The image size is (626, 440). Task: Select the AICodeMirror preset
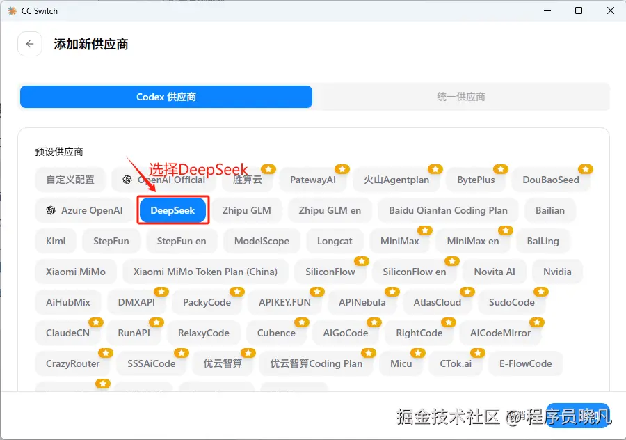(501, 333)
